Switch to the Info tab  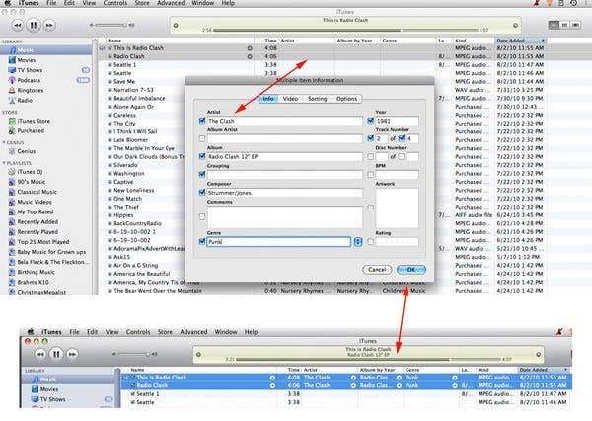pos(268,99)
